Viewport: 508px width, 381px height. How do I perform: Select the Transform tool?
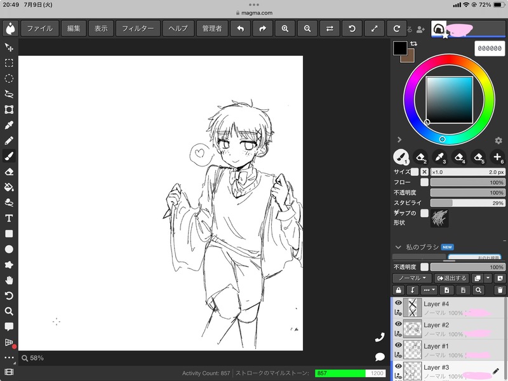tap(9, 109)
